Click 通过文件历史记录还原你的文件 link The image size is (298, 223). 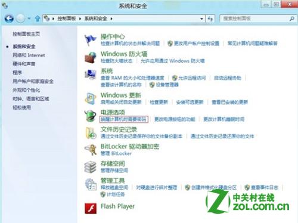coord(222,136)
